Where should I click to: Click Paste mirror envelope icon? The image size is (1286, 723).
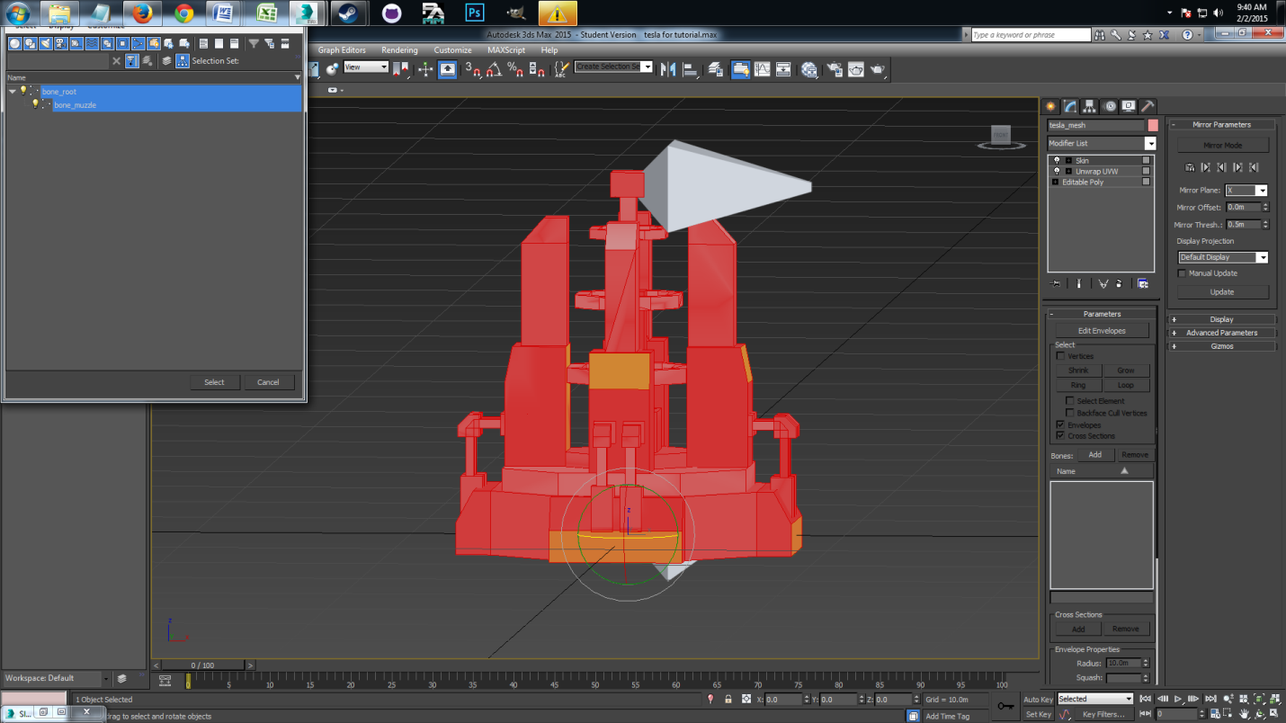[x=1190, y=167]
